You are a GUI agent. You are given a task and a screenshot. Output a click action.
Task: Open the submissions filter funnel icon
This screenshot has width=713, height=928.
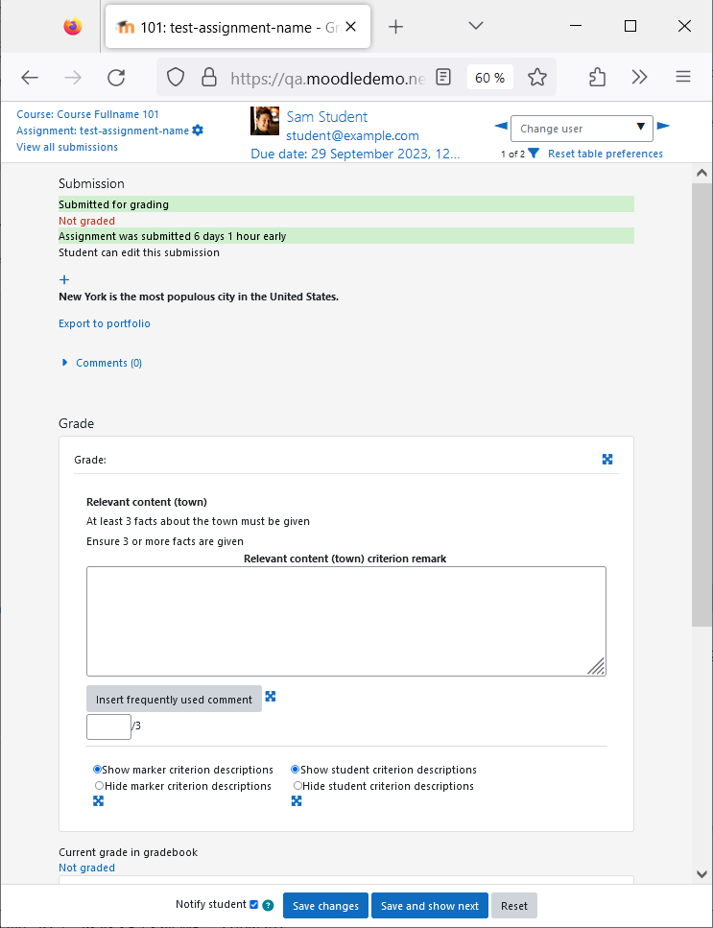pyautogui.click(x=534, y=154)
